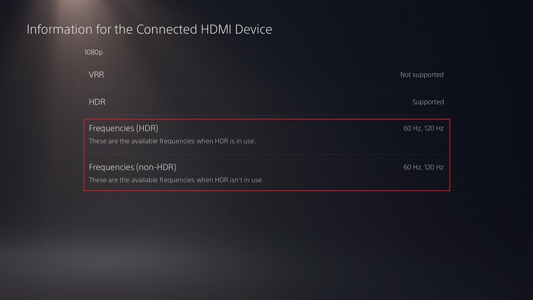
Task: Click VRR's "Not supported" status text
Action: [421, 74]
